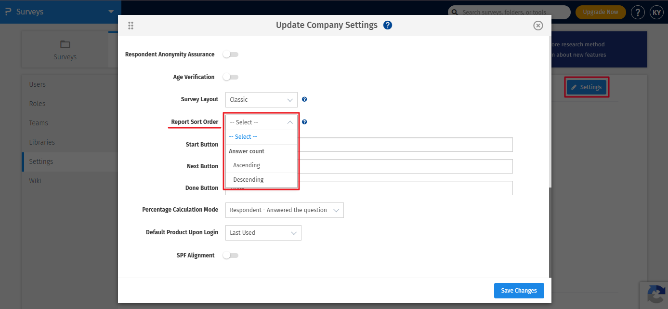Click the help icon beside Survey Layout
Viewport: 668px width, 309px height.
[x=304, y=99]
